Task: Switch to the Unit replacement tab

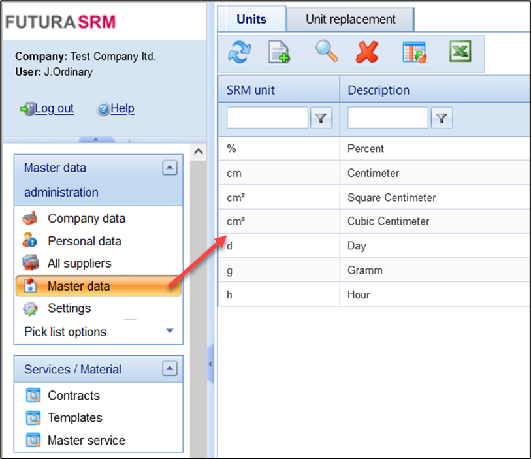Action: (x=350, y=19)
